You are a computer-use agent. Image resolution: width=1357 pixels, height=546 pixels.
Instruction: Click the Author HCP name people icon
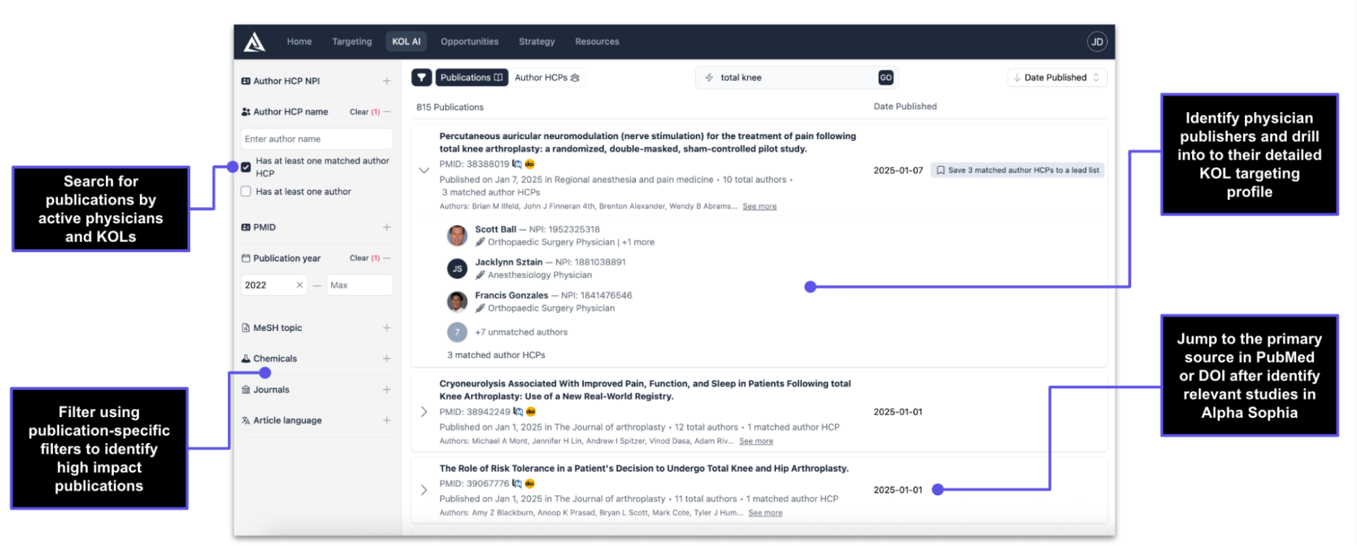(x=246, y=112)
